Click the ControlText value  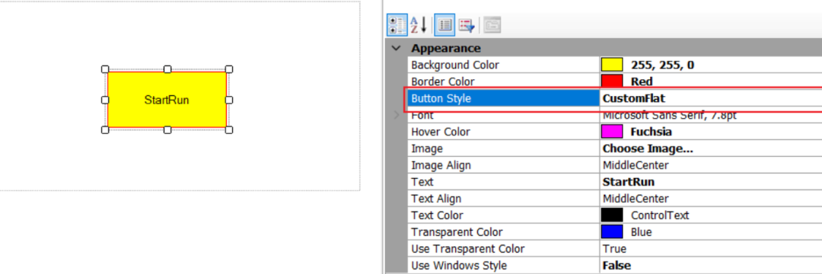tap(660, 215)
